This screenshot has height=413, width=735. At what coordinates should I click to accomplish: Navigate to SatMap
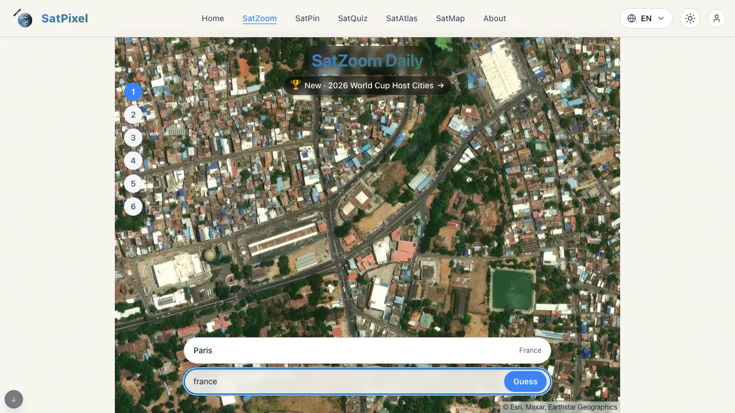pyautogui.click(x=450, y=18)
